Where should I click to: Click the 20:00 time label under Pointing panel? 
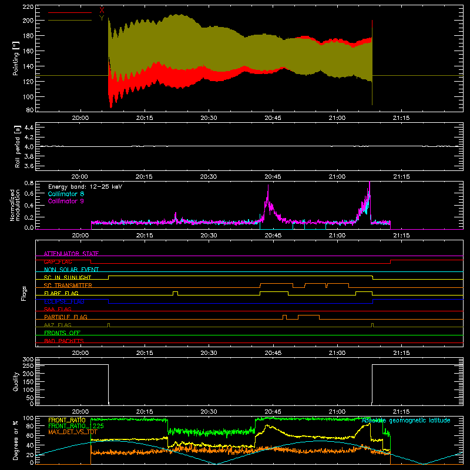[80, 118]
